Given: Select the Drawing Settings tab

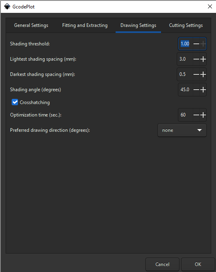Looking at the screenshot, I should tap(139, 25).
